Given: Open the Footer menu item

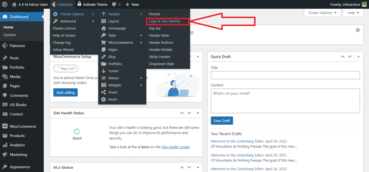Looking at the screenshot, I should (x=114, y=71).
